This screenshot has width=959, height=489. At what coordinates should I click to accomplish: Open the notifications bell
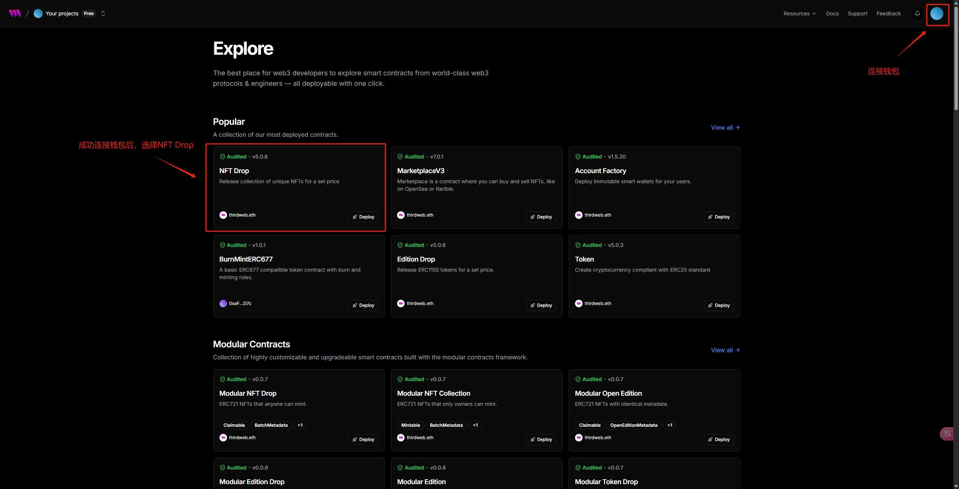[917, 13]
